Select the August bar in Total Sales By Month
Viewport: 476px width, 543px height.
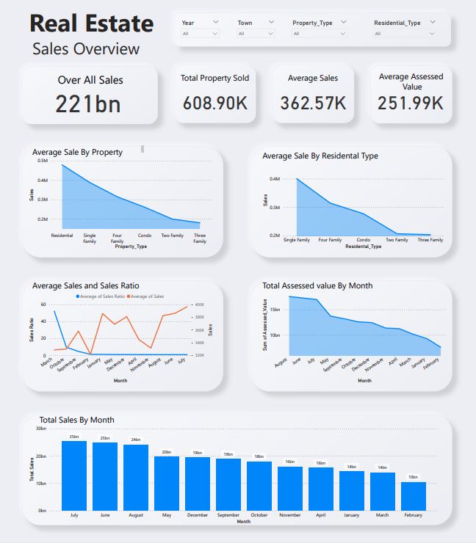[136, 478]
